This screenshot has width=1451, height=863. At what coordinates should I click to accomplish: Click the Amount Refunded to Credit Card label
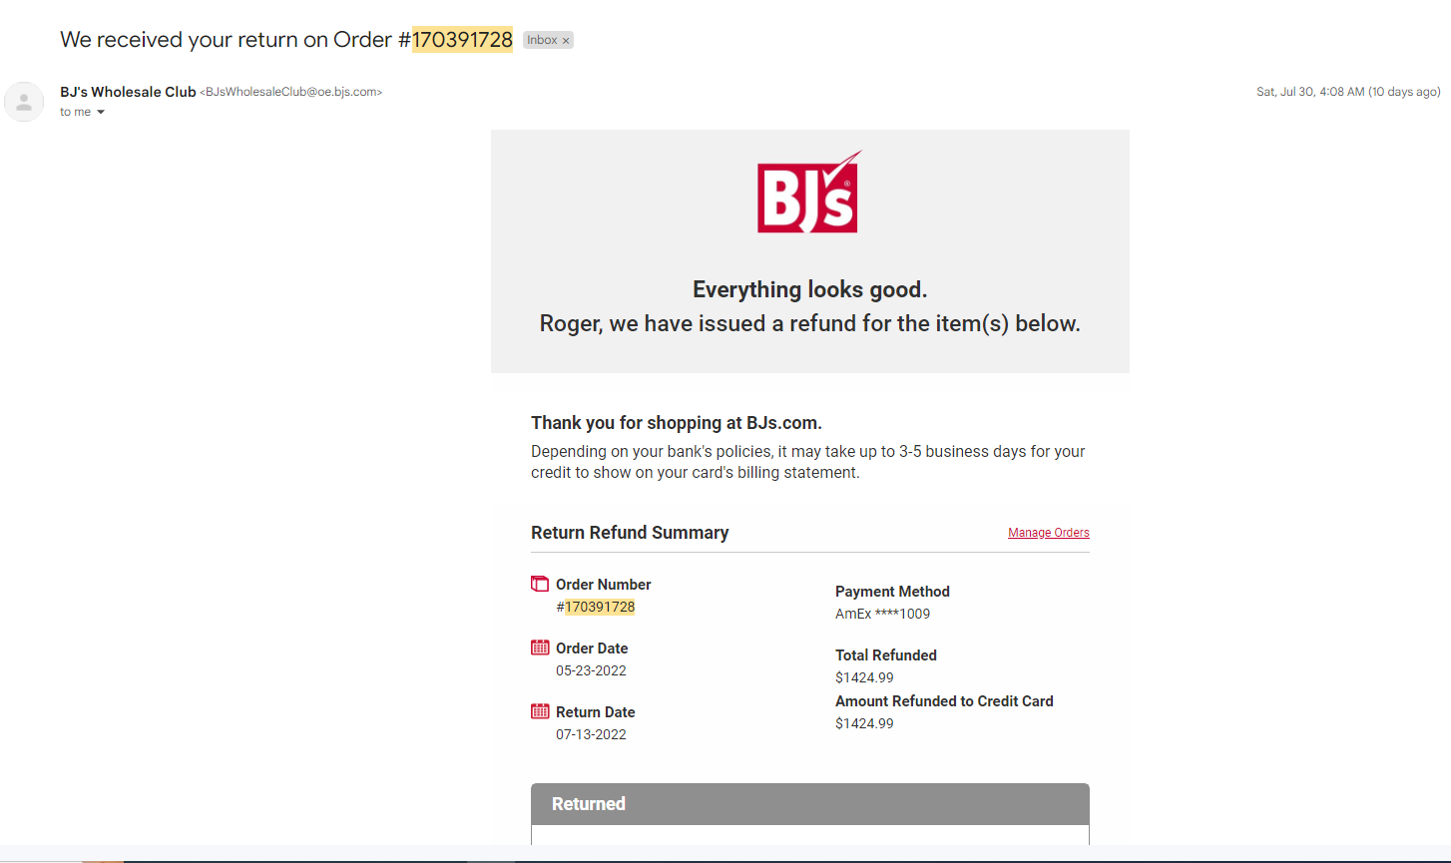(944, 701)
